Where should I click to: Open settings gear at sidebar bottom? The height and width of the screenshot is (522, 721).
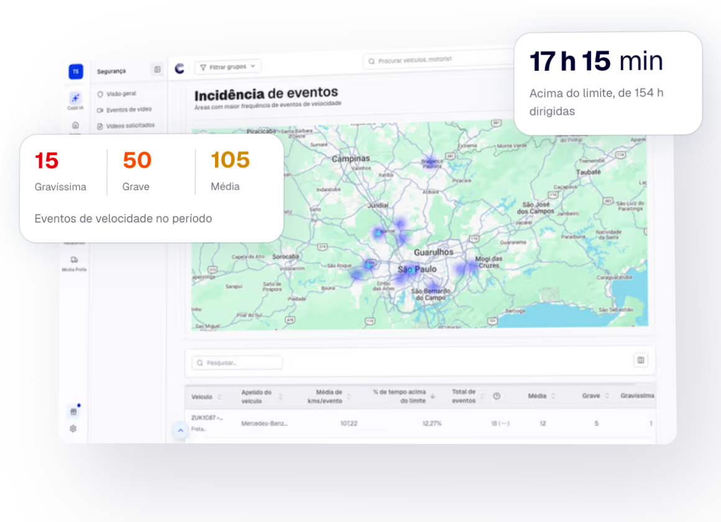point(73,429)
